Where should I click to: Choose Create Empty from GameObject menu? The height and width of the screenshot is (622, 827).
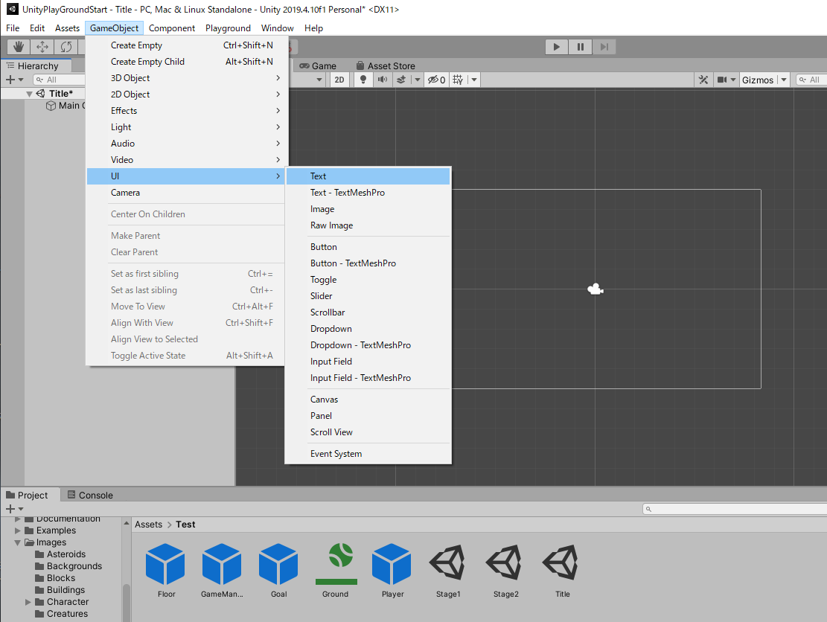[185, 45]
